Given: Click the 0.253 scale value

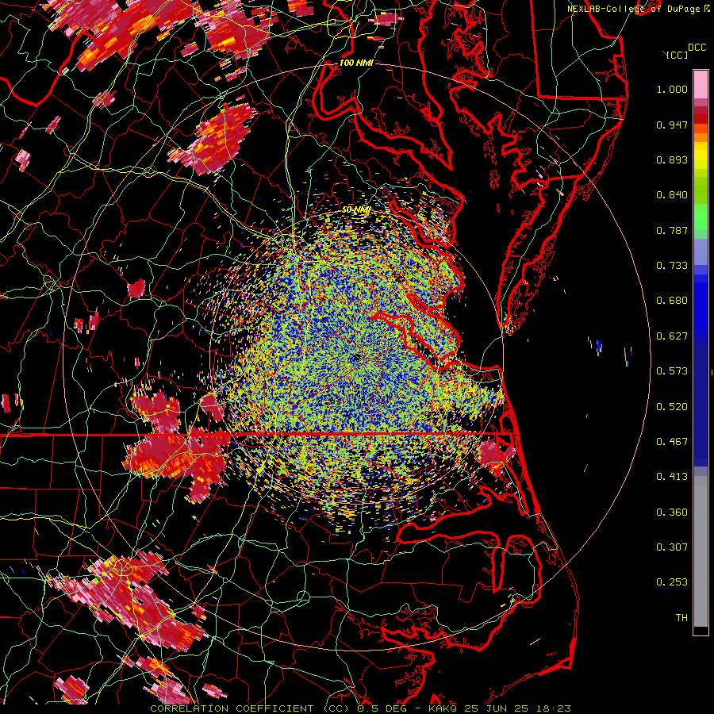Looking at the screenshot, I should [x=672, y=582].
